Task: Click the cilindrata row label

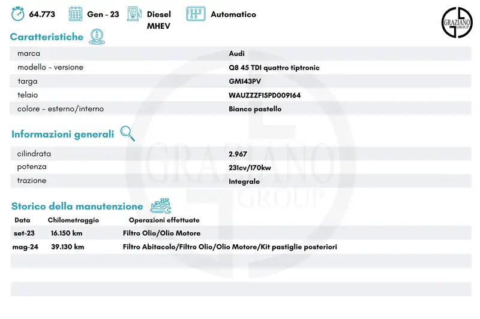Action: pos(34,154)
